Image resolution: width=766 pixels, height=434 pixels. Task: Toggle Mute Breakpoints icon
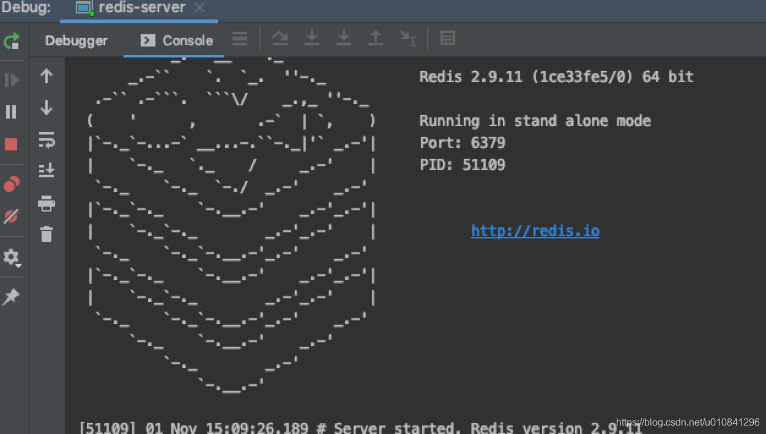pos(12,216)
